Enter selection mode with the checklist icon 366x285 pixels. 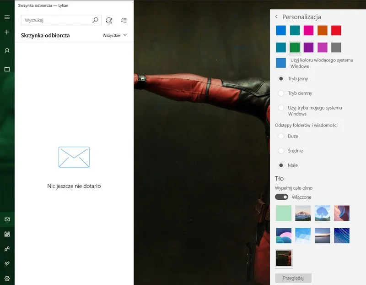pyautogui.click(x=123, y=20)
